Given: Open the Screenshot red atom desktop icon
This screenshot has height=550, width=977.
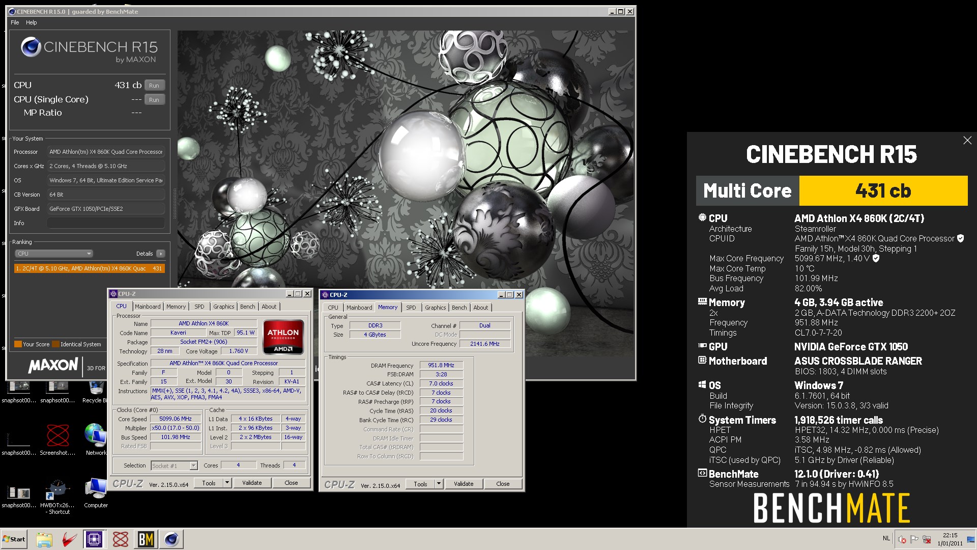Looking at the screenshot, I should click(58, 439).
